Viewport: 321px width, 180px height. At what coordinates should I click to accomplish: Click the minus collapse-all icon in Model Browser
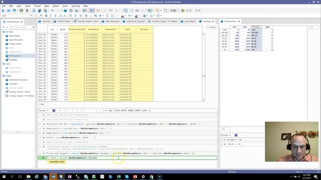coord(7,27)
